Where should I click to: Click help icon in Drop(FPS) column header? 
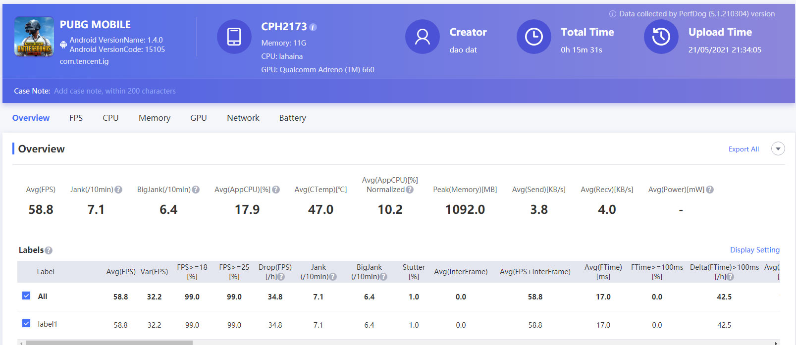coord(281,277)
